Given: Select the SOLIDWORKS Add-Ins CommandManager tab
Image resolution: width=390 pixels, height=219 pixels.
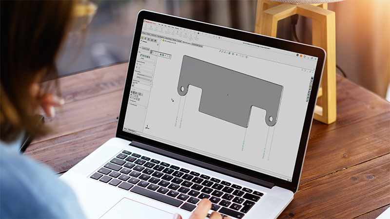Looking at the screenshot, I should tap(197, 46).
